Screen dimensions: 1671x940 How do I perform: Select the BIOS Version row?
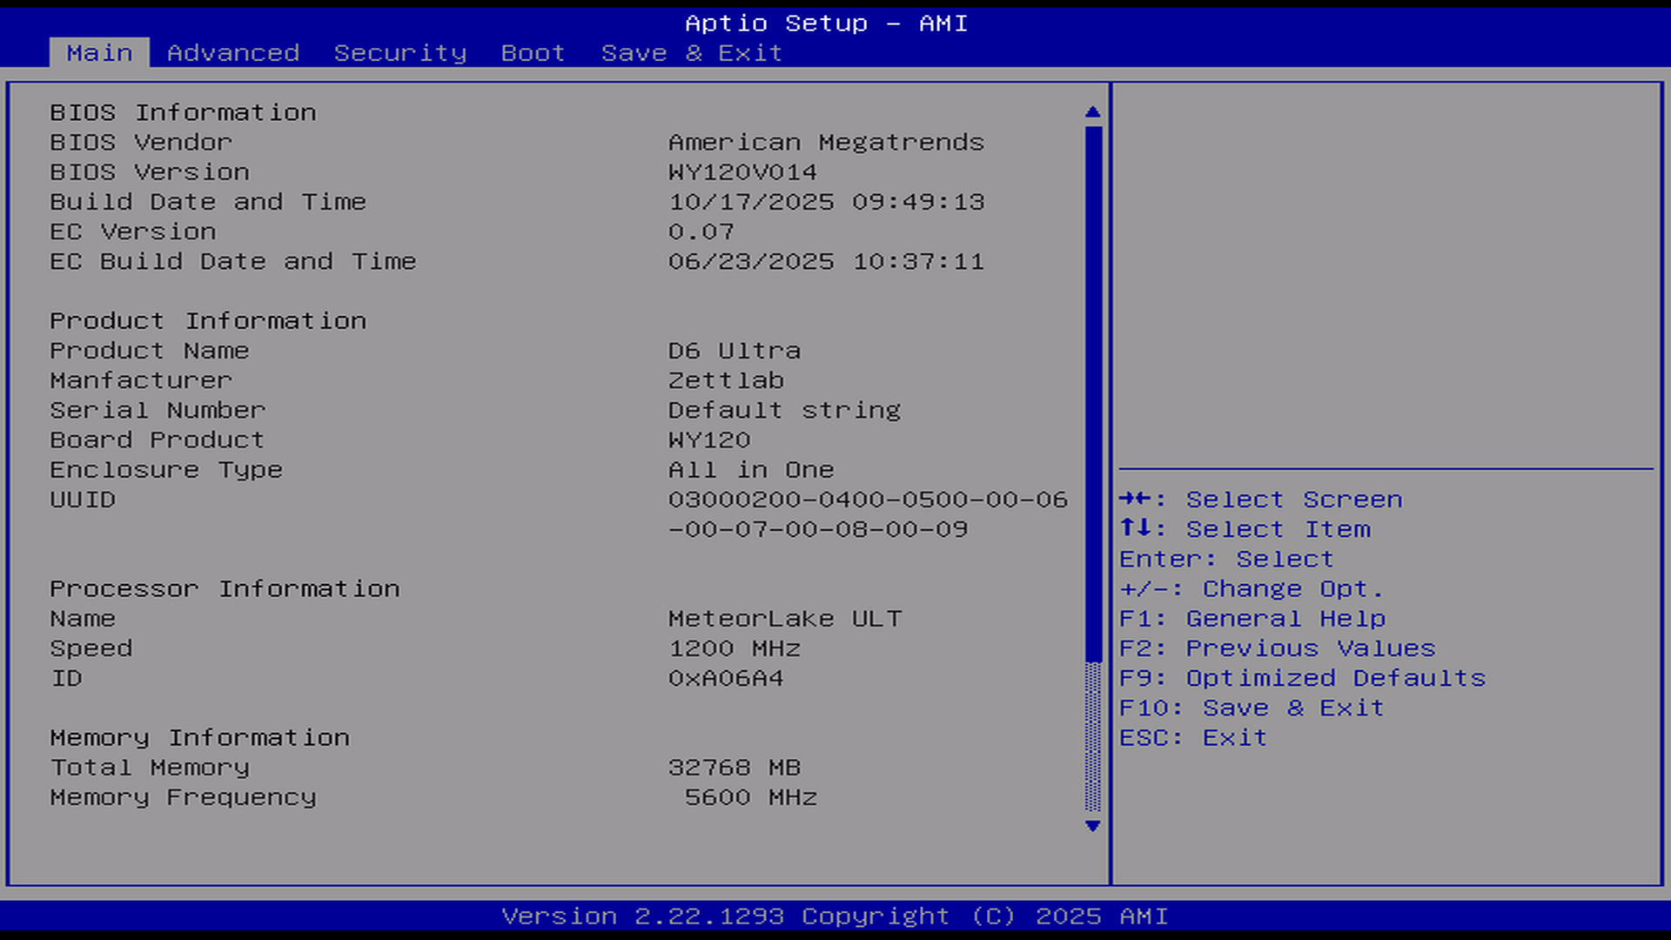pyautogui.click(x=150, y=172)
